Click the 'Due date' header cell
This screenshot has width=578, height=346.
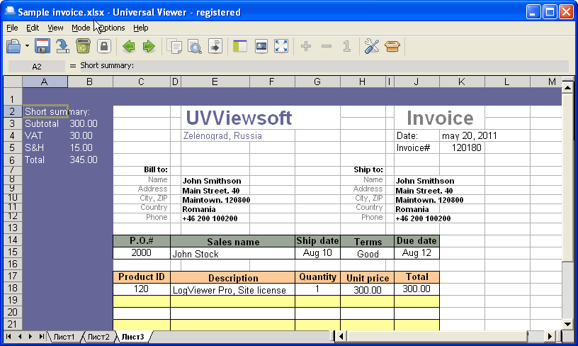click(417, 241)
